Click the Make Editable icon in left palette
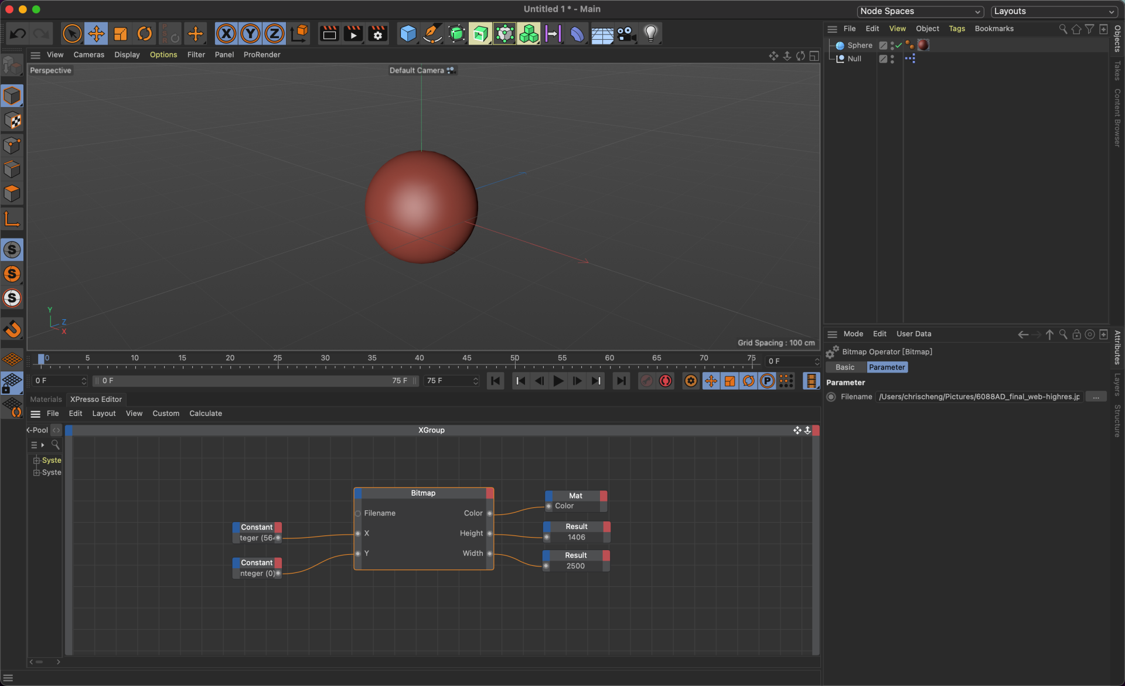1125x686 pixels. pyautogui.click(x=12, y=66)
